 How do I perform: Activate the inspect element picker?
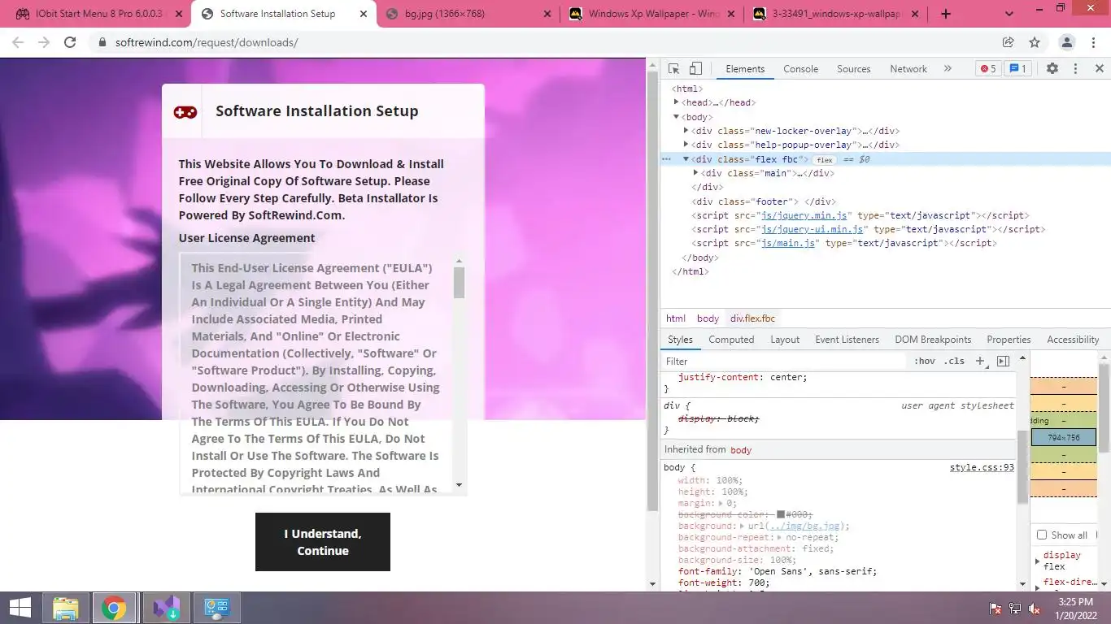[x=673, y=69]
